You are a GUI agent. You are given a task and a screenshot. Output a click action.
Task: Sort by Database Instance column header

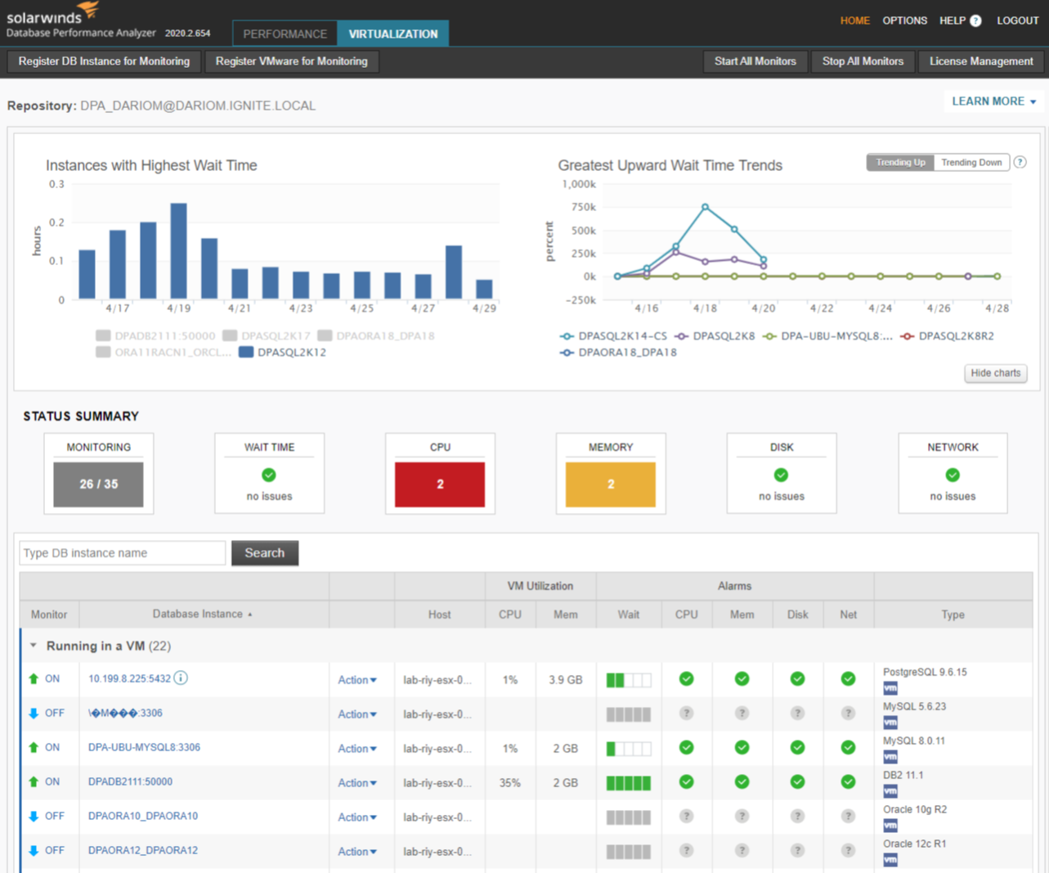[x=203, y=614]
